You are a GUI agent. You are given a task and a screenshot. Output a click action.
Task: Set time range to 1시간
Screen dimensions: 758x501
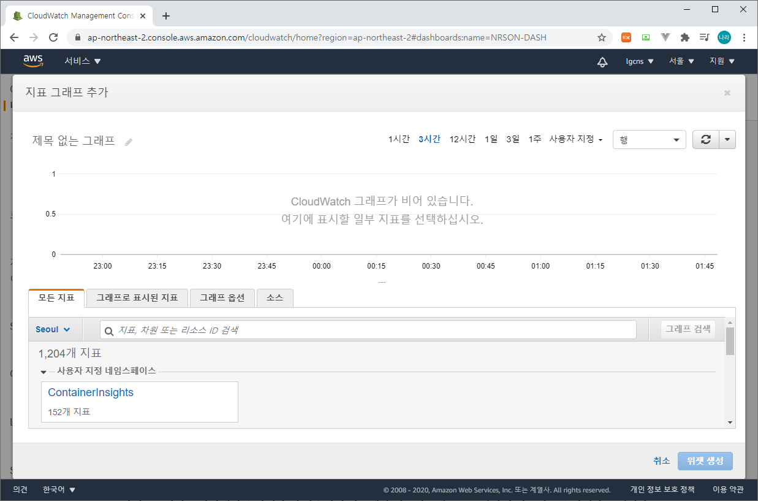click(399, 139)
